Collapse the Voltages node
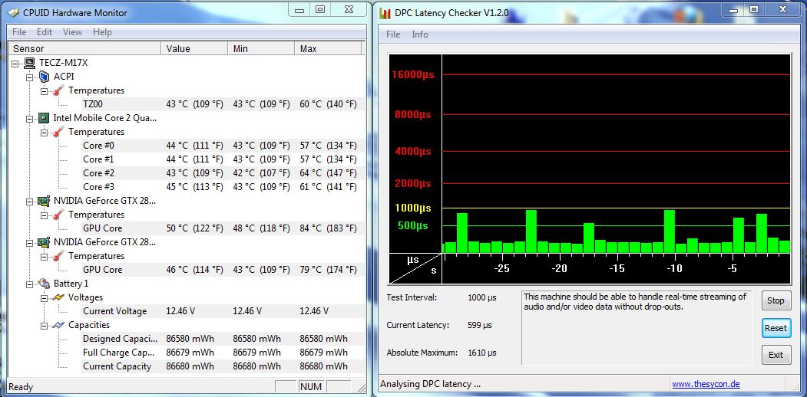This screenshot has height=397, width=807. 44,298
